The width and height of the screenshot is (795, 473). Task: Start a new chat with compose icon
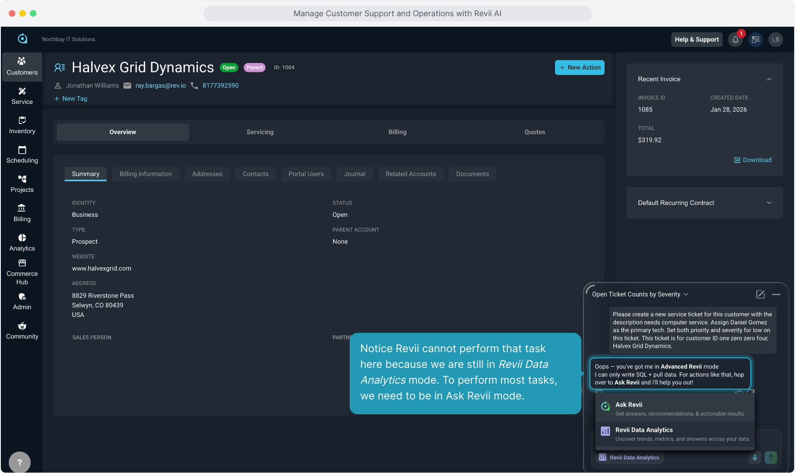click(x=760, y=294)
